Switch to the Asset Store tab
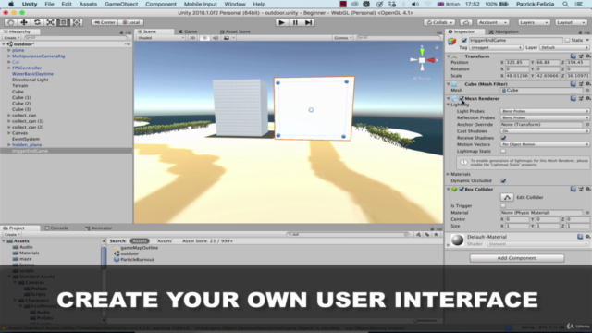592x333 pixels. click(x=235, y=31)
